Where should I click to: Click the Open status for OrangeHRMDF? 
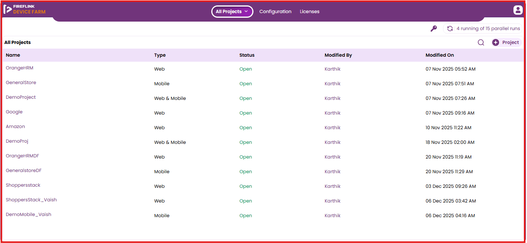[x=246, y=157]
